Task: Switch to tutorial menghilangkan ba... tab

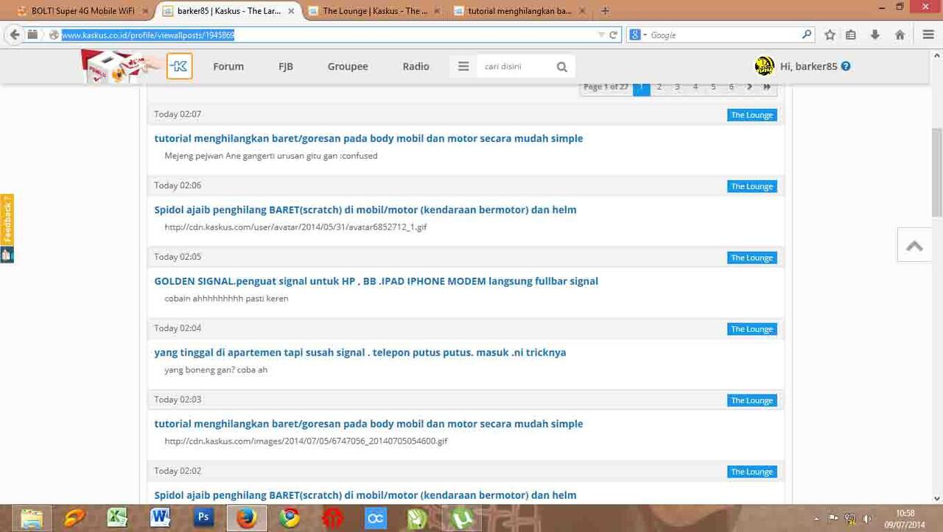Action: point(520,11)
